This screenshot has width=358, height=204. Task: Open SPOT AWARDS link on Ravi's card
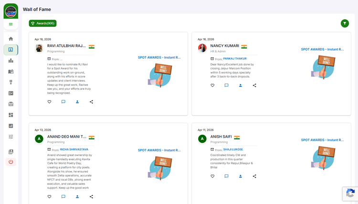point(159,57)
